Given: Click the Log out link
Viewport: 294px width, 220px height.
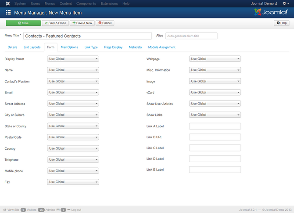Looking at the screenshot, I should [x=76, y=210].
